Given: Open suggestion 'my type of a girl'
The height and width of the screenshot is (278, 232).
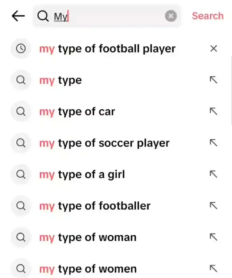Looking at the screenshot, I should 82,174.
